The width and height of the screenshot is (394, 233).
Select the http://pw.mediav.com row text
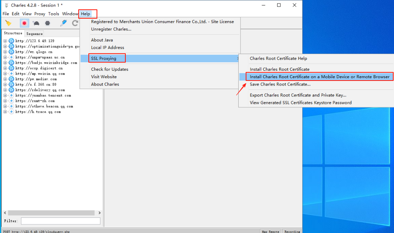pos(36,79)
